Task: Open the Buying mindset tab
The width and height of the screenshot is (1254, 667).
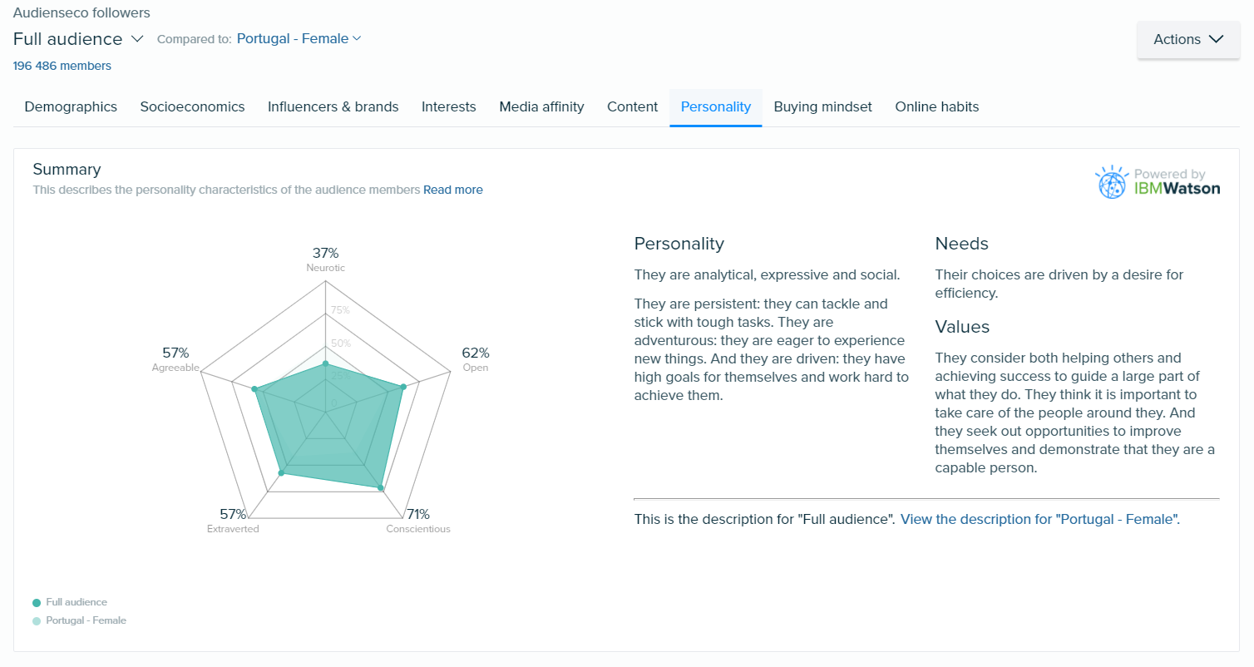Action: [x=822, y=106]
